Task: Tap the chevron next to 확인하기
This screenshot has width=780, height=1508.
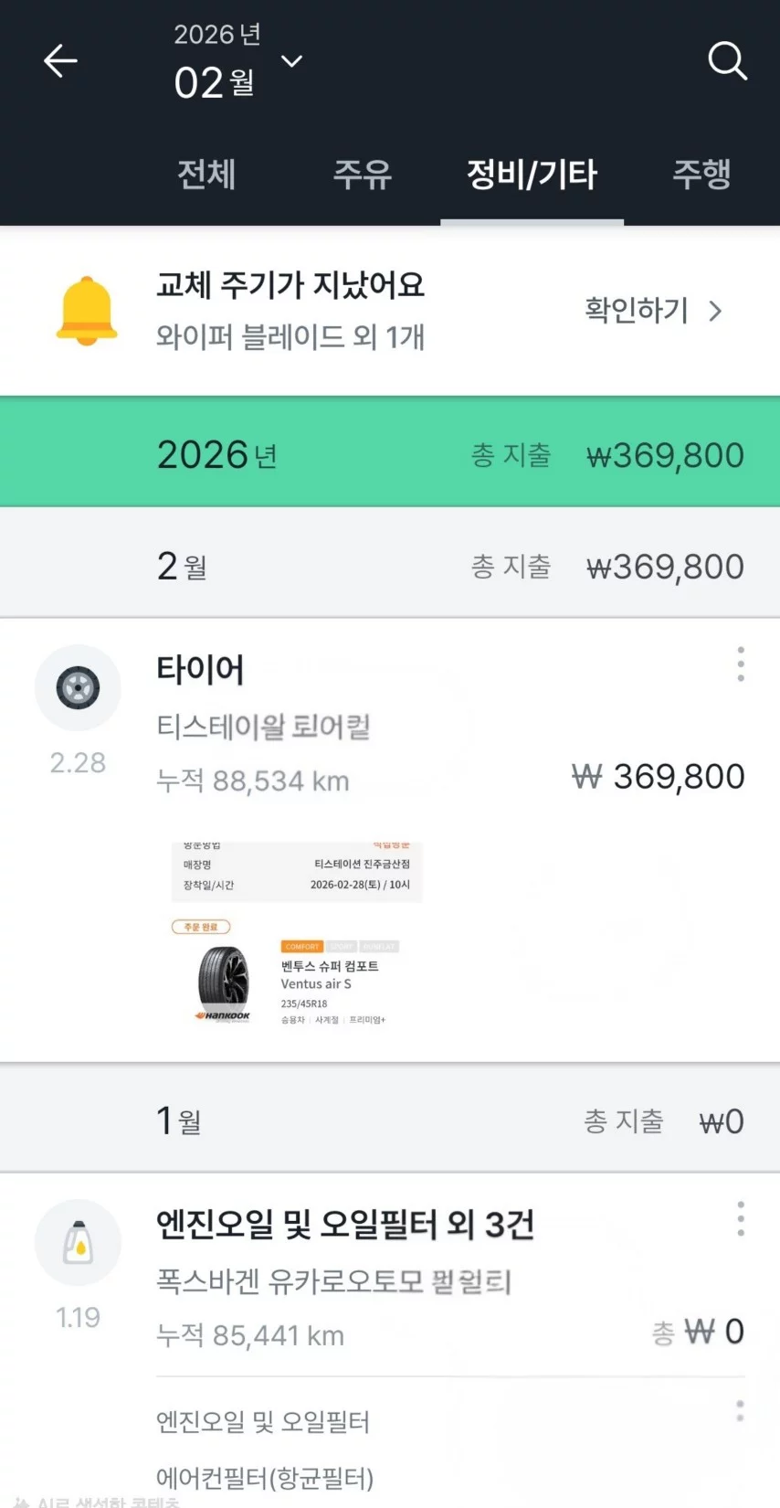Action: coord(716,312)
